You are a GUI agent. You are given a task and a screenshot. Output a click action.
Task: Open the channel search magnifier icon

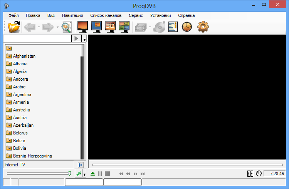pyautogui.click(x=67, y=27)
